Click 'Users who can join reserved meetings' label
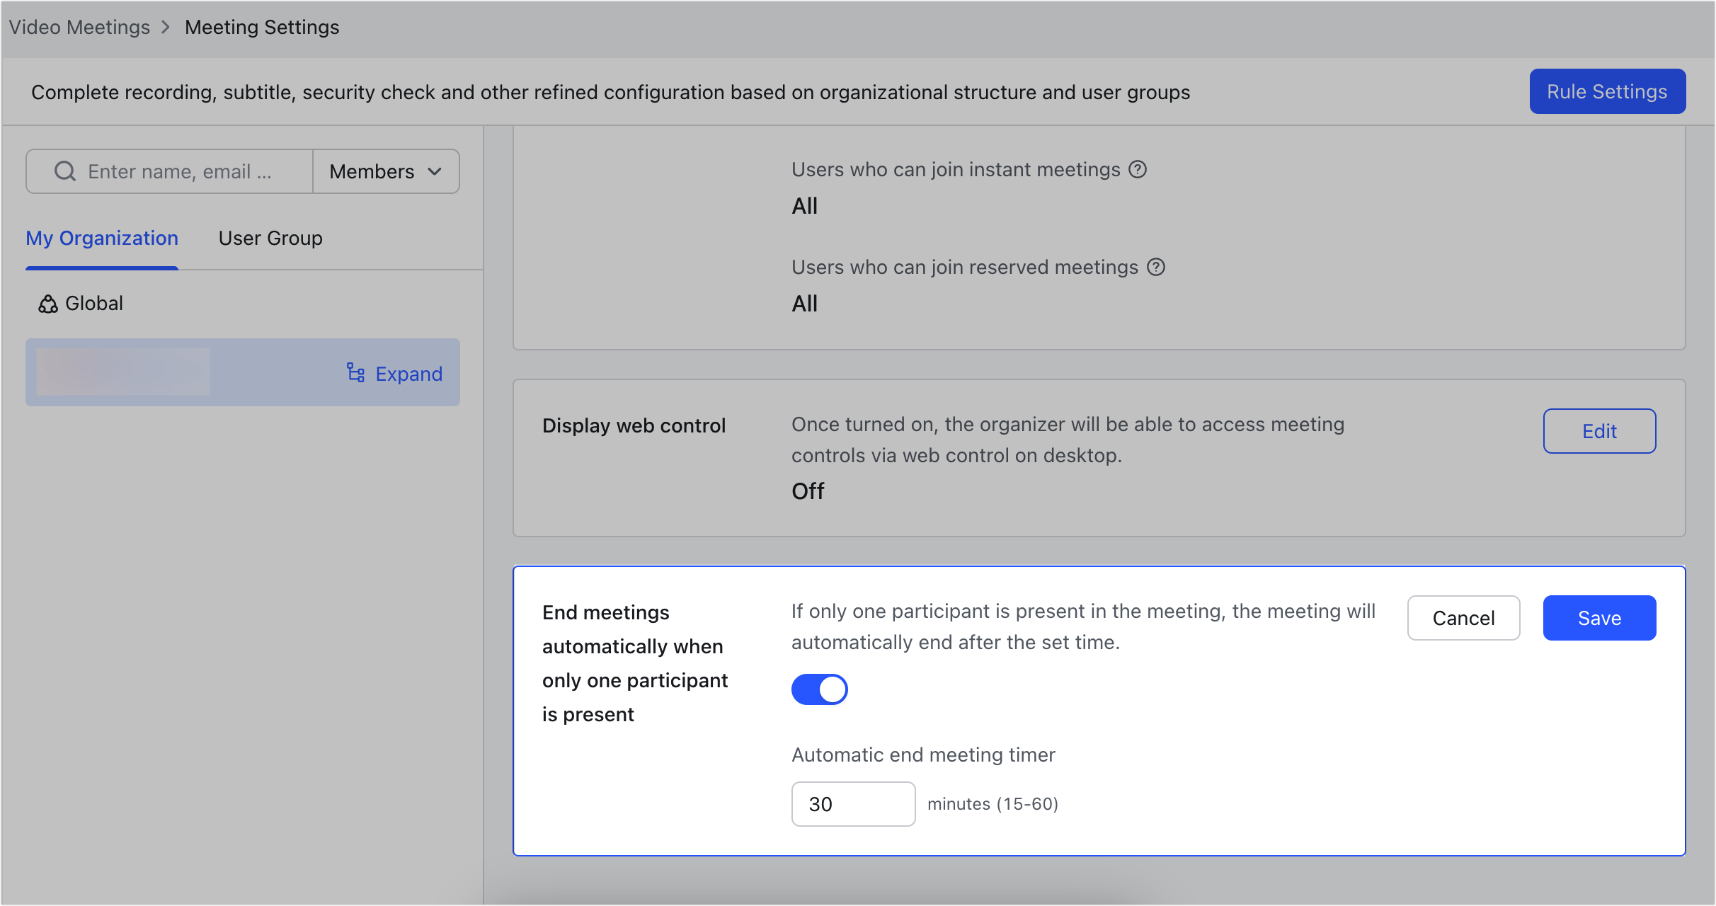1716x906 pixels. 965,268
